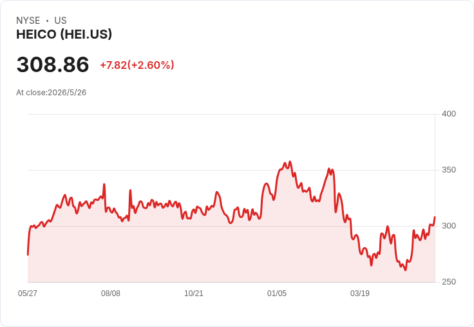
Task: Click the HEICO (HEI.US) stock title
Action: (64, 35)
